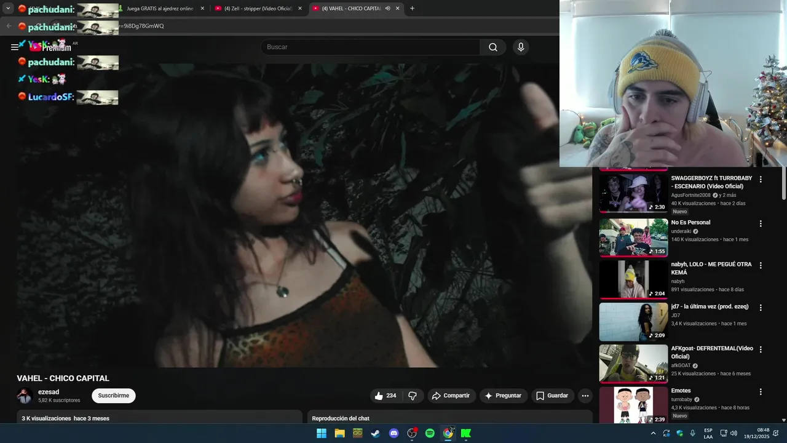Viewport: 787px width, 443px height.
Task: Show hidden system tray icons chevron
Action: pos(653,433)
